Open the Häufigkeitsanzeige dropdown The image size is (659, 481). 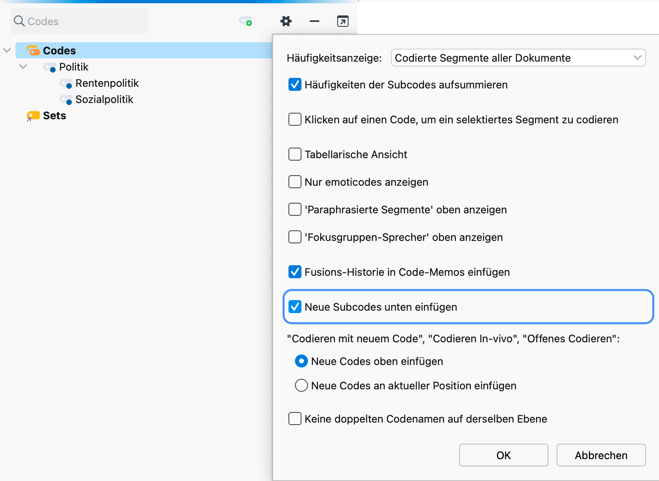518,58
